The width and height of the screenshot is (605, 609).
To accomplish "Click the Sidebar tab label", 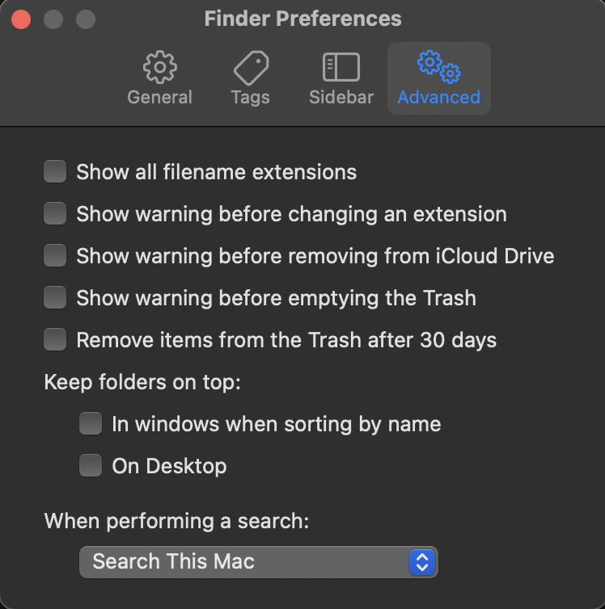I will [341, 97].
